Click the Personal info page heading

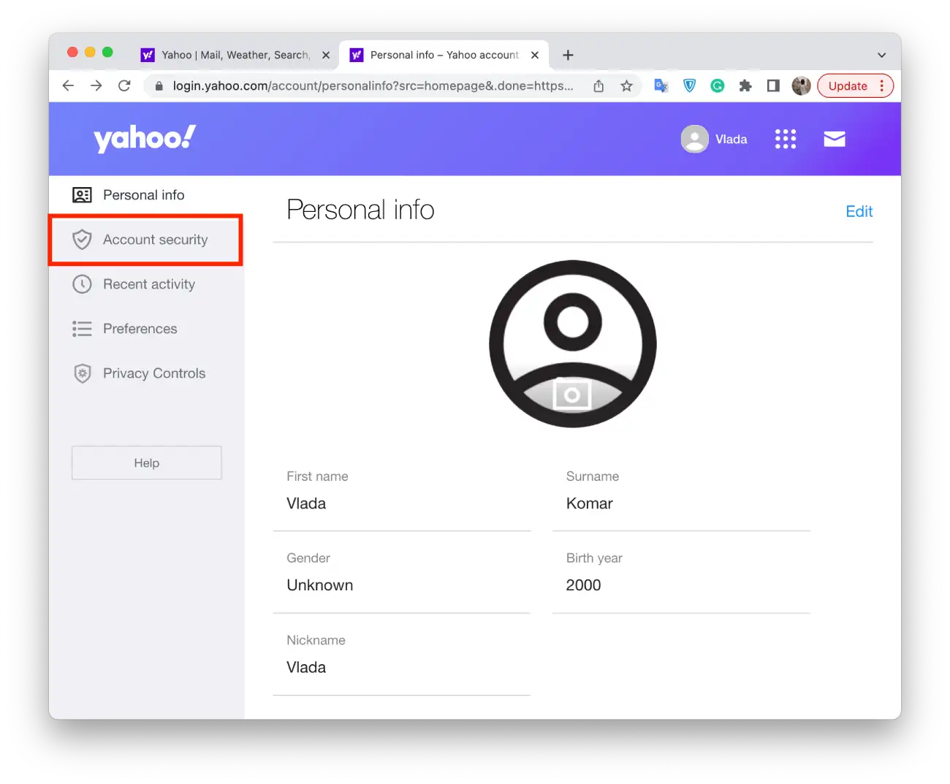(x=360, y=210)
